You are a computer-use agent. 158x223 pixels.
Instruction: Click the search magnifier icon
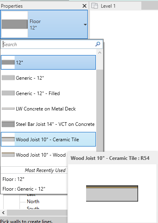98,44
